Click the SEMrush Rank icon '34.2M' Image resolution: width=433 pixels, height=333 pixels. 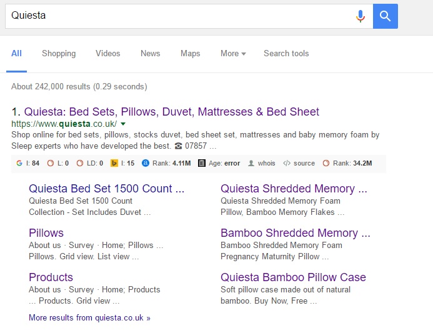point(326,163)
